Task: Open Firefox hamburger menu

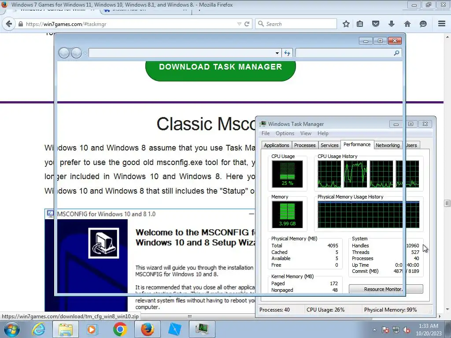Action: click(x=442, y=24)
